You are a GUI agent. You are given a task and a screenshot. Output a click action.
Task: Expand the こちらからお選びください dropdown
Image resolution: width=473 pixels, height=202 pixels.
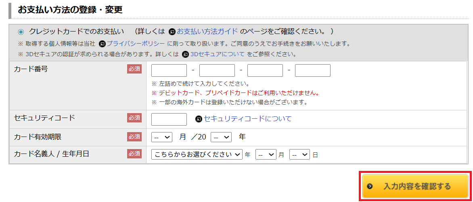coord(197,154)
